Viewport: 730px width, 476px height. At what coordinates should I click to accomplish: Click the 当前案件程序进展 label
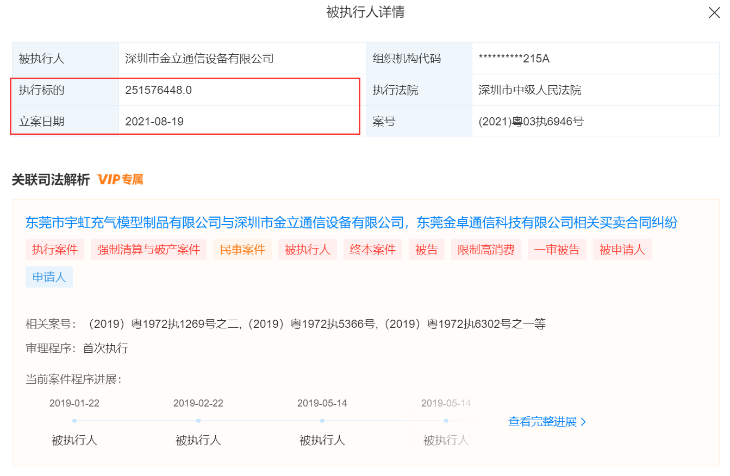[x=73, y=379]
